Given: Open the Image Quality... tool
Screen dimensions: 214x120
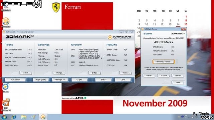Looking at the screenshot, I should pyautogui.click(x=41, y=80).
